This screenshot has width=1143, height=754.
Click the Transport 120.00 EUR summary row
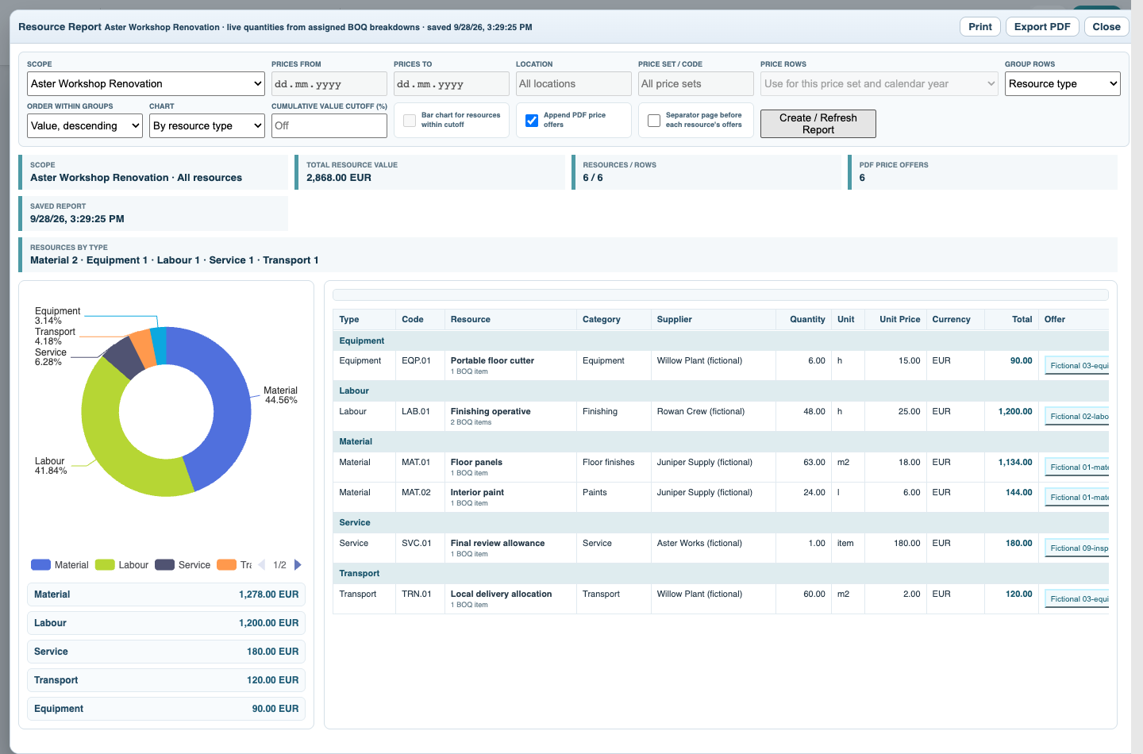click(166, 680)
